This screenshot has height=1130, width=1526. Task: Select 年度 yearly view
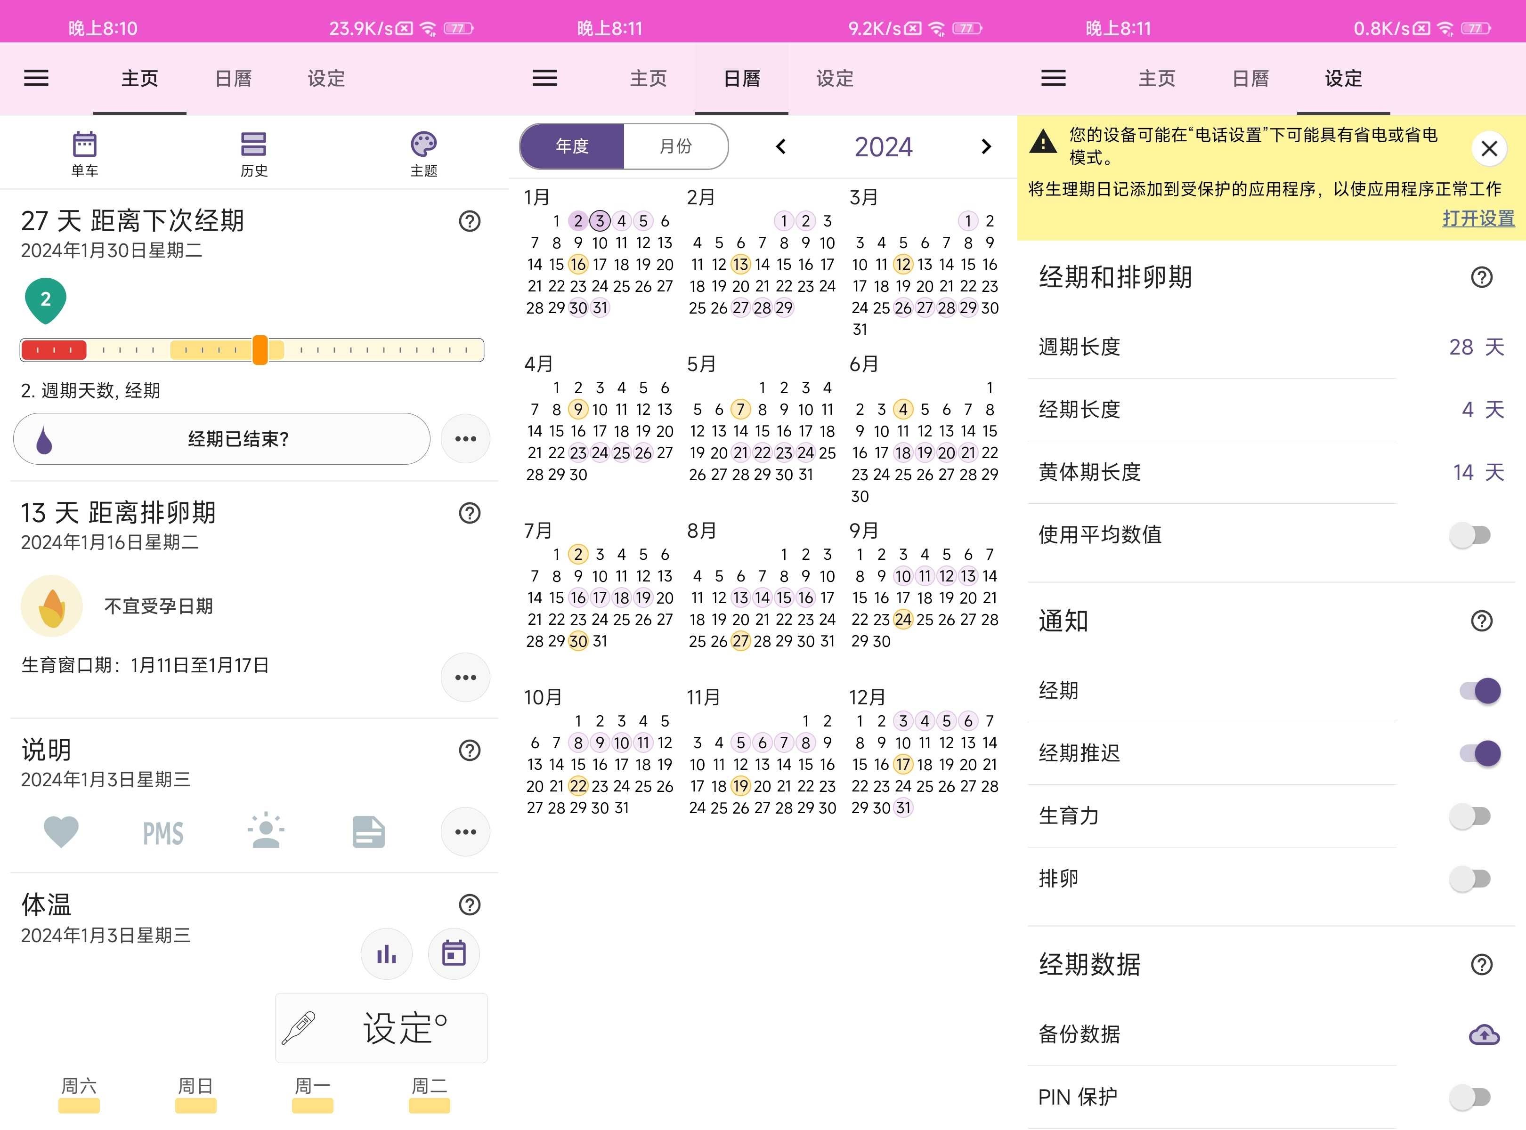pos(572,146)
